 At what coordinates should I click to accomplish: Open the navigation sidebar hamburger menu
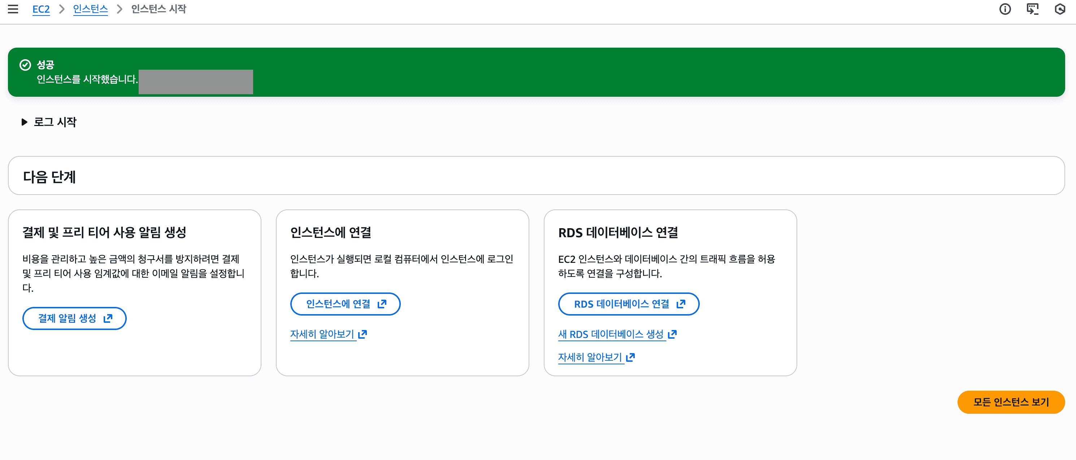tap(13, 9)
